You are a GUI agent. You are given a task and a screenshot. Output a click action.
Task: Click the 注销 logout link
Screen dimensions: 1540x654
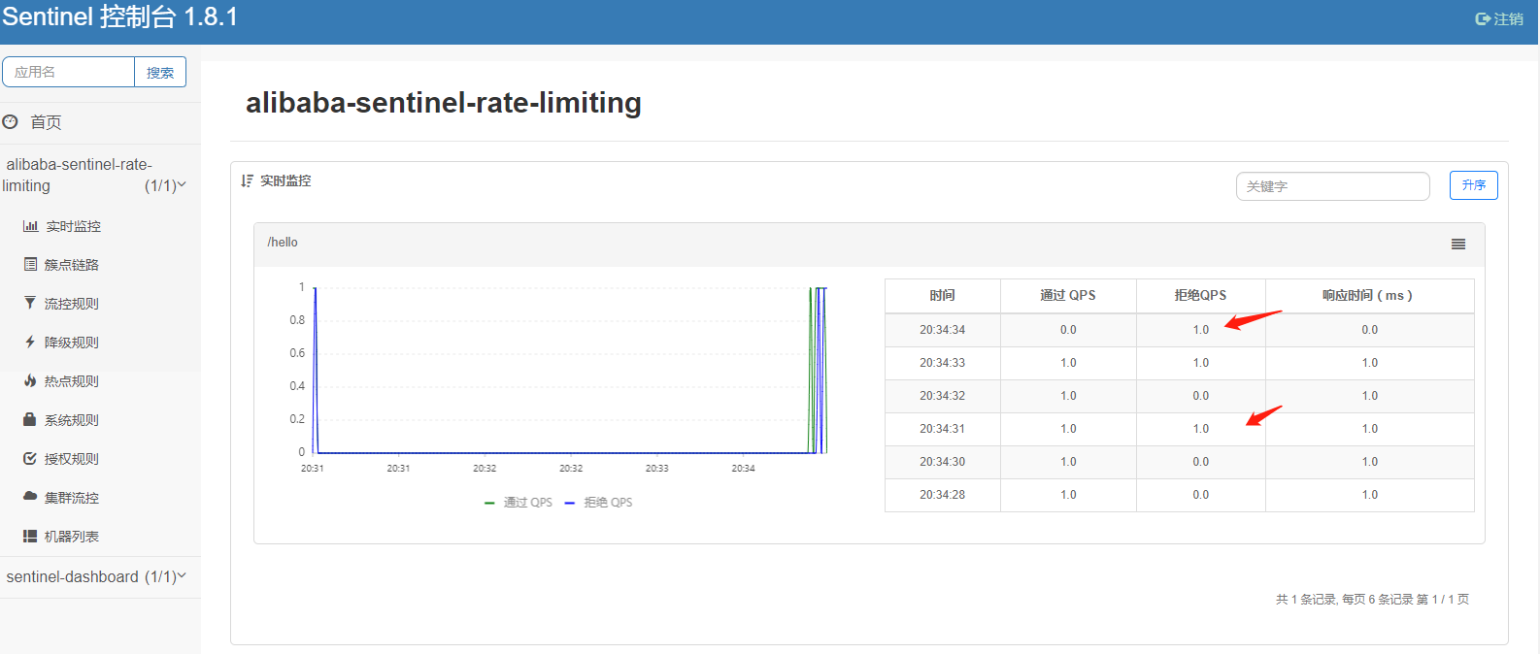[1508, 18]
